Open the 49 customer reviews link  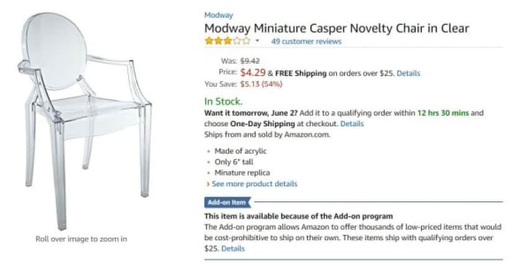306,41
